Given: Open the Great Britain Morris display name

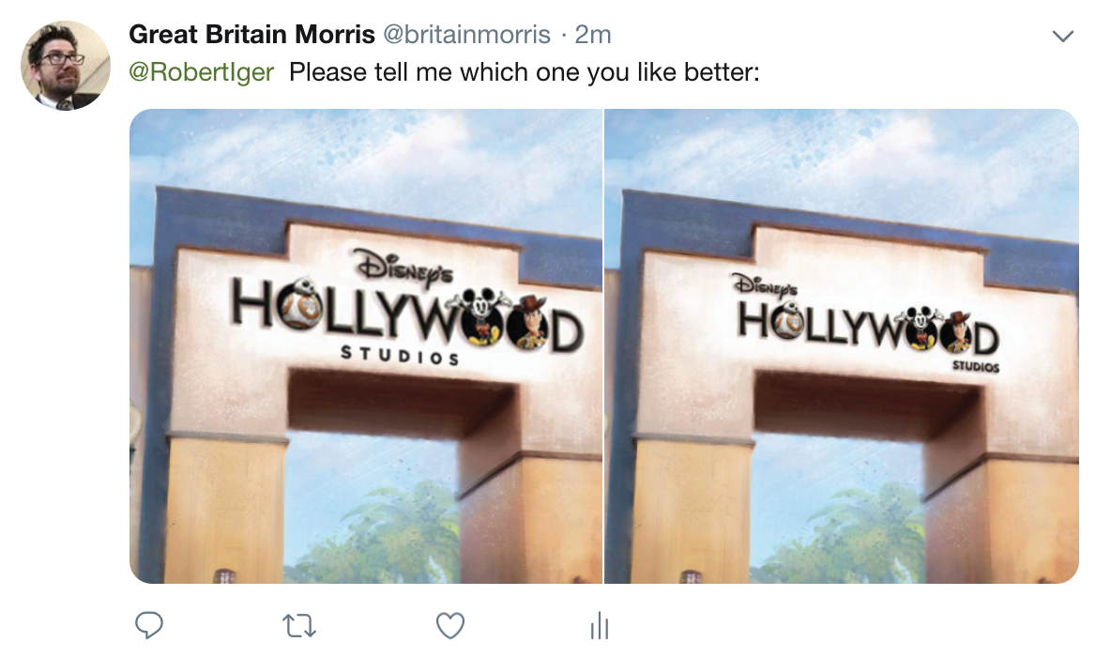Looking at the screenshot, I should pyautogui.click(x=251, y=34).
